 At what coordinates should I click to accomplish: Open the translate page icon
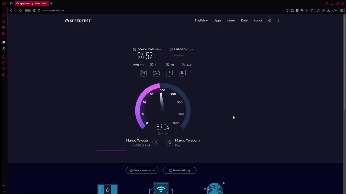(302, 11)
